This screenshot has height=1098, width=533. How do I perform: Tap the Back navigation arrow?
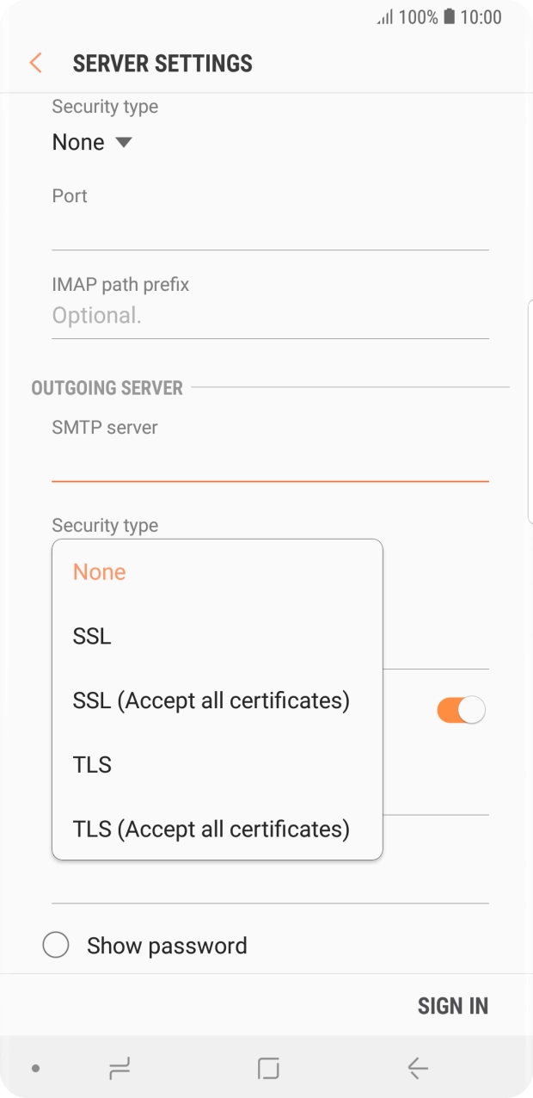(416, 1068)
